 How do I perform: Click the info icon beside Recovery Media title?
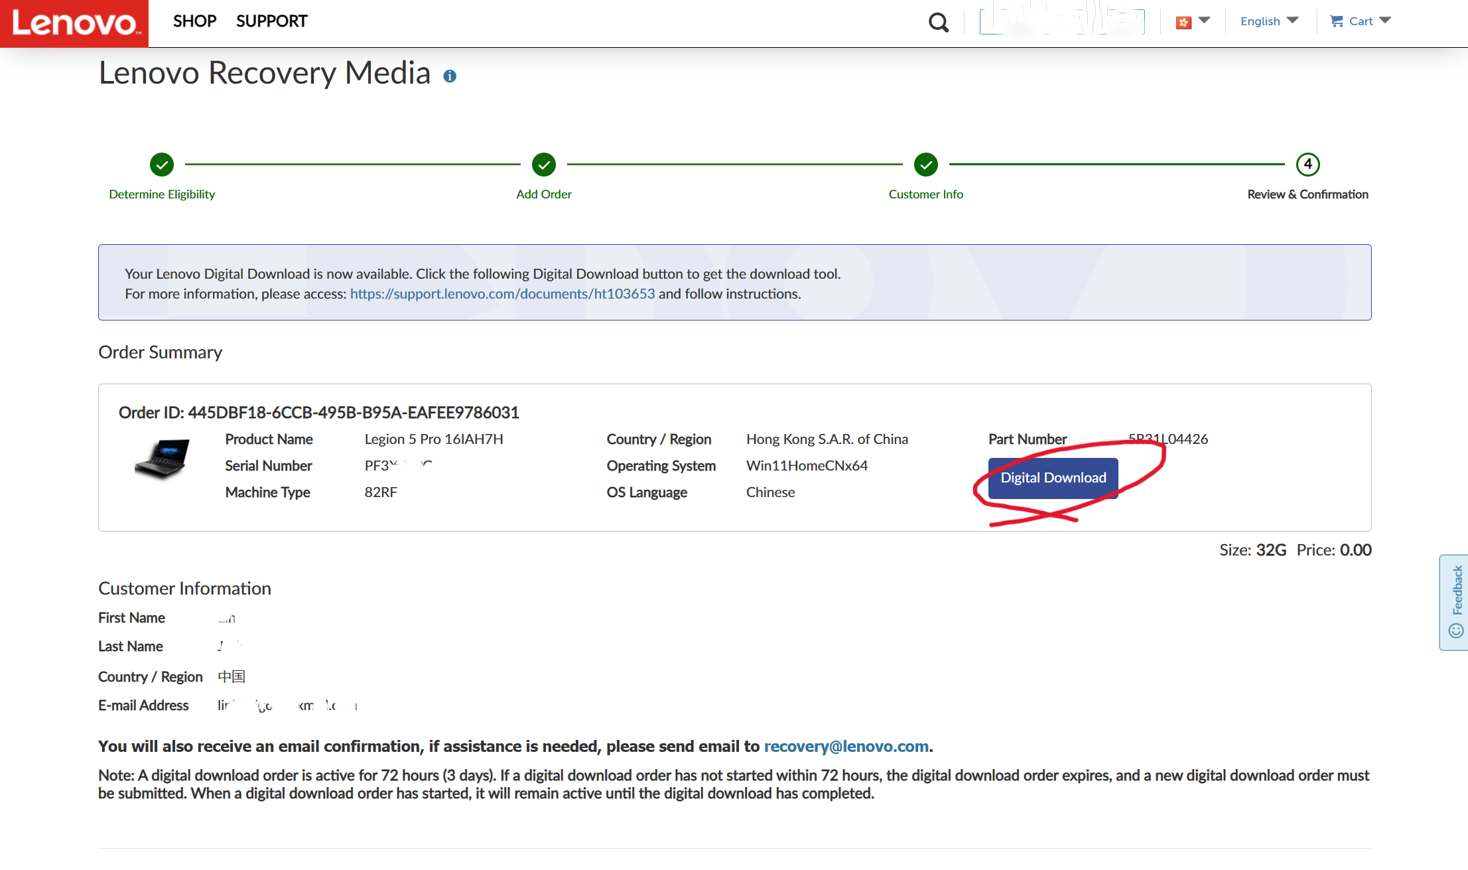click(450, 76)
